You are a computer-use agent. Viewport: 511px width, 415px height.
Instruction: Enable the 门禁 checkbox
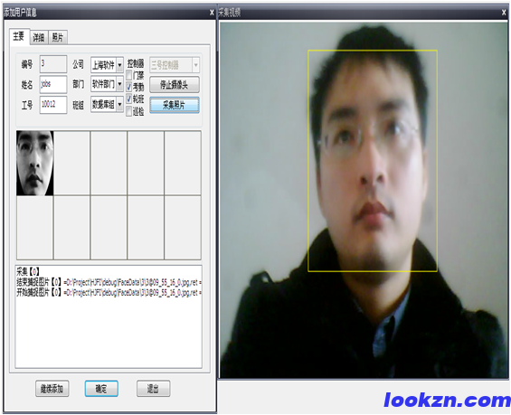[x=129, y=75]
